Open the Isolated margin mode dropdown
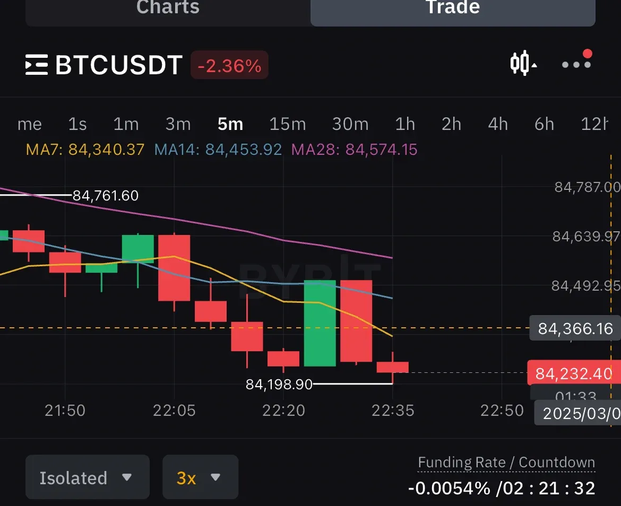Image resolution: width=621 pixels, height=506 pixels. 87,477
